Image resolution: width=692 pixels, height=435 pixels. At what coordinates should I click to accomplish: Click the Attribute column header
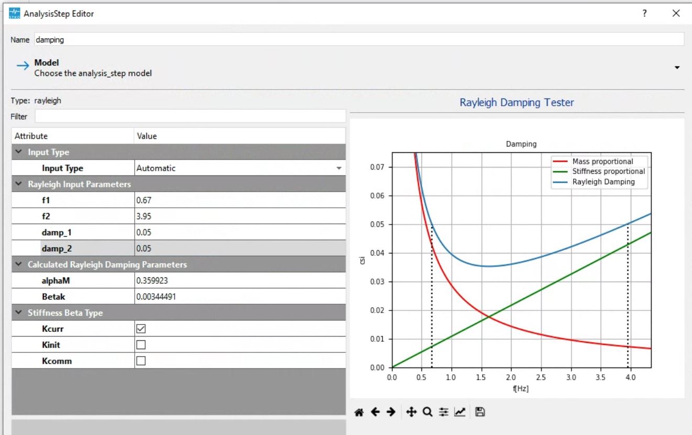pyautogui.click(x=73, y=136)
